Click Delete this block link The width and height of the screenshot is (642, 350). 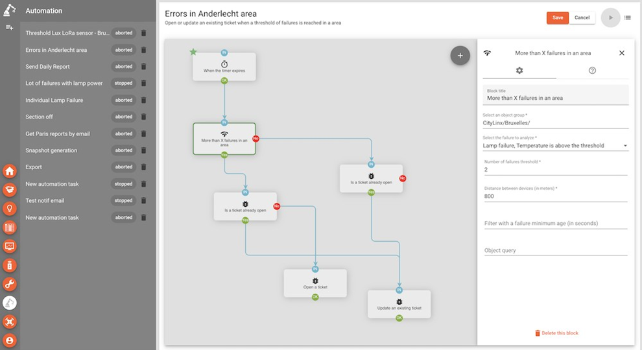pos(556,333)
